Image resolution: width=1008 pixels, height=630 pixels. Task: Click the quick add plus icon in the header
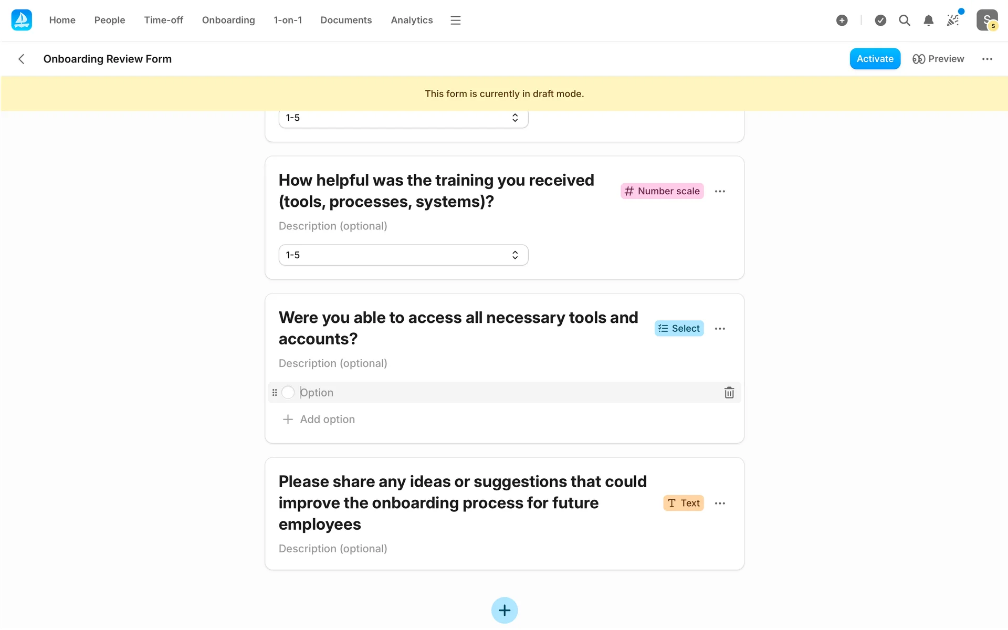[x=842, y=20]
